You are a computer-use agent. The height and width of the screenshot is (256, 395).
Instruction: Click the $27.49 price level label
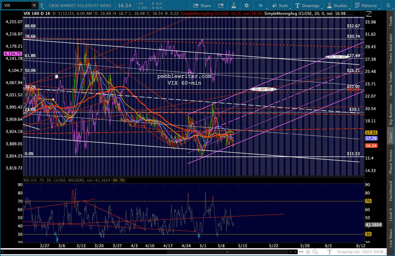(x=353, y=56)
